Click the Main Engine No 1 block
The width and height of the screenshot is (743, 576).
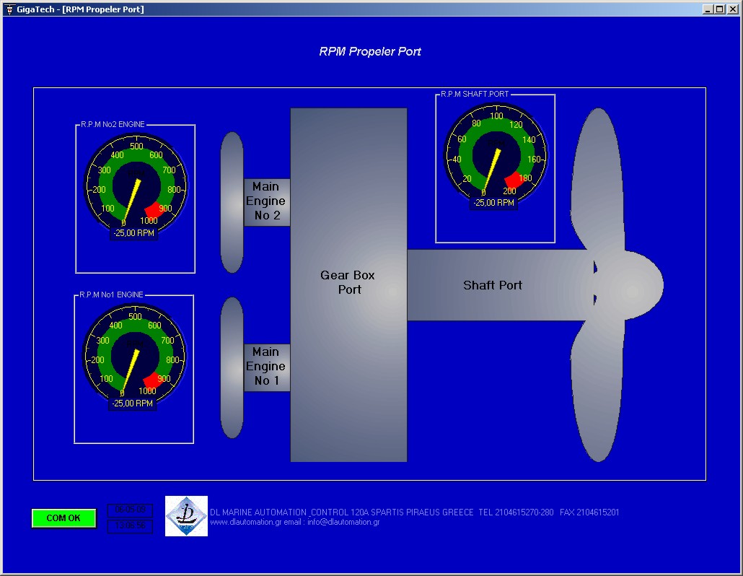click(266, 367)
